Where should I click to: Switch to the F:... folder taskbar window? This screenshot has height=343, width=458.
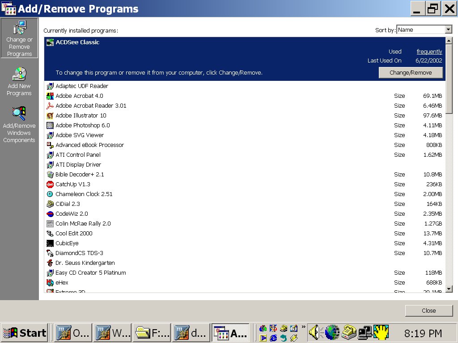coord(152,333)
